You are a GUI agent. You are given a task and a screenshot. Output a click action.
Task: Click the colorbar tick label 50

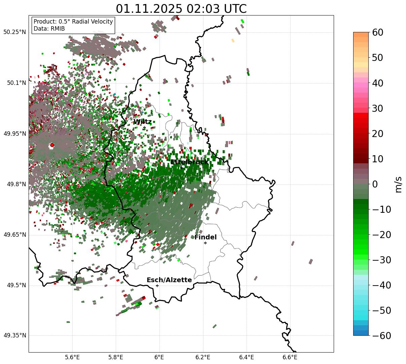pyautogui.click(x=377, y=58)
